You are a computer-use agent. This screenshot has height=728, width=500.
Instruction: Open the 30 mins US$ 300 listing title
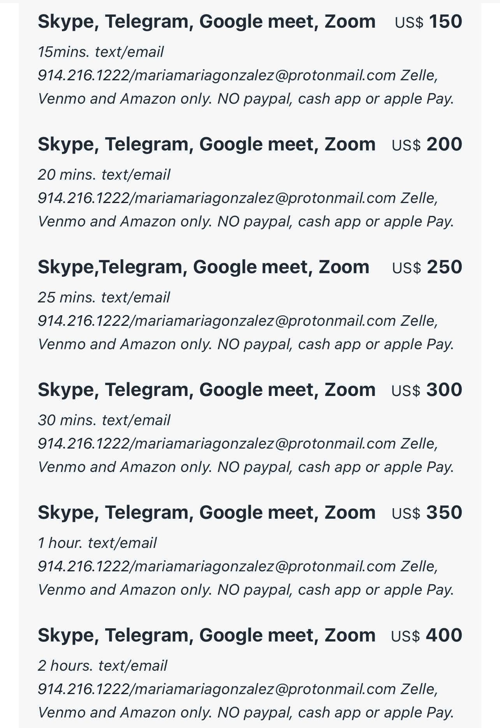coord(207,390)
